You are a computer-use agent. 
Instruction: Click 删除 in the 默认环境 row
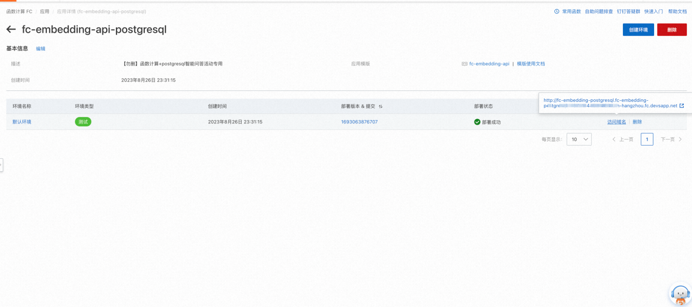click(x=637, y=122)
